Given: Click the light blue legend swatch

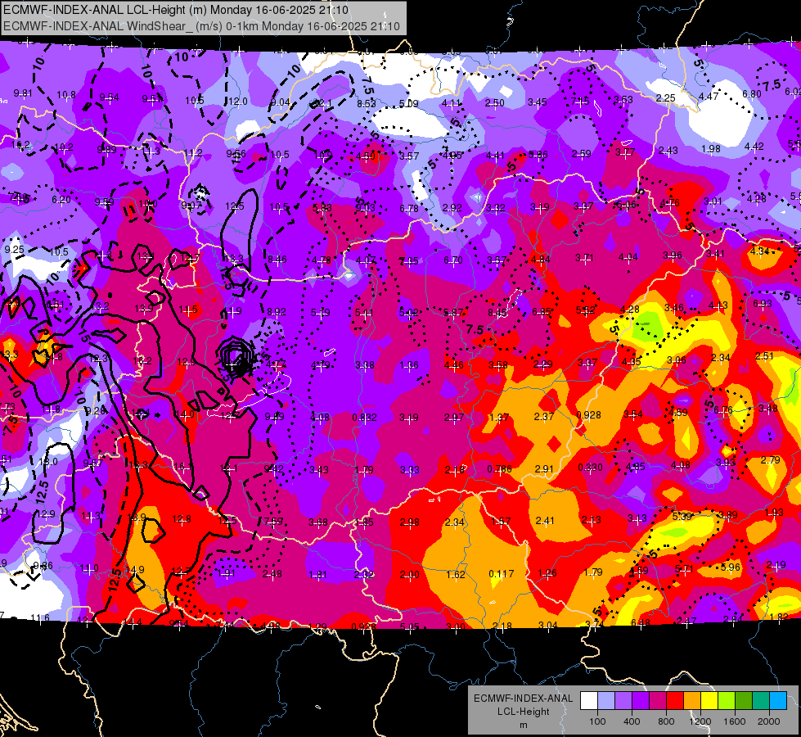Looking at the screenshot, I should click(x=606, y=701).
